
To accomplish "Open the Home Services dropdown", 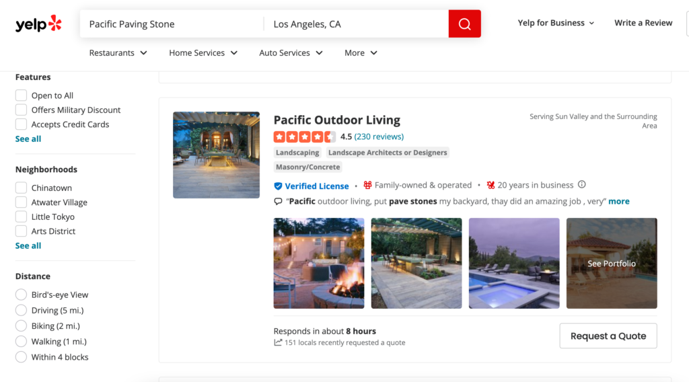I will tap(203, 53).
